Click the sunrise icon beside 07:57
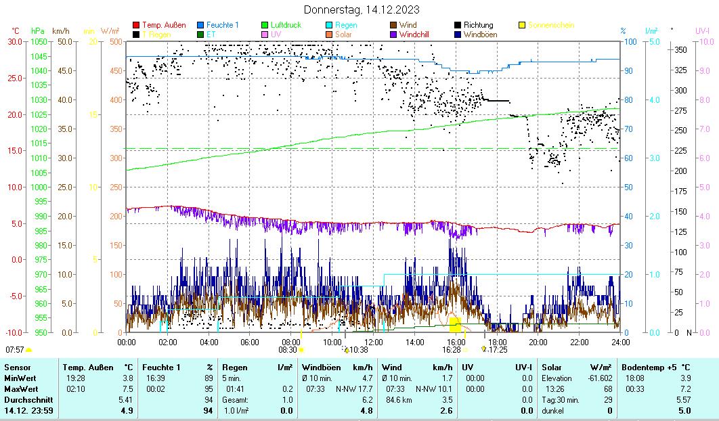Viewport: 719px width, 421px height. click(x=28, y=350)
